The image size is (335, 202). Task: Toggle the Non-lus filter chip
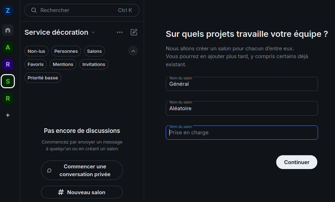click(36, 51)
